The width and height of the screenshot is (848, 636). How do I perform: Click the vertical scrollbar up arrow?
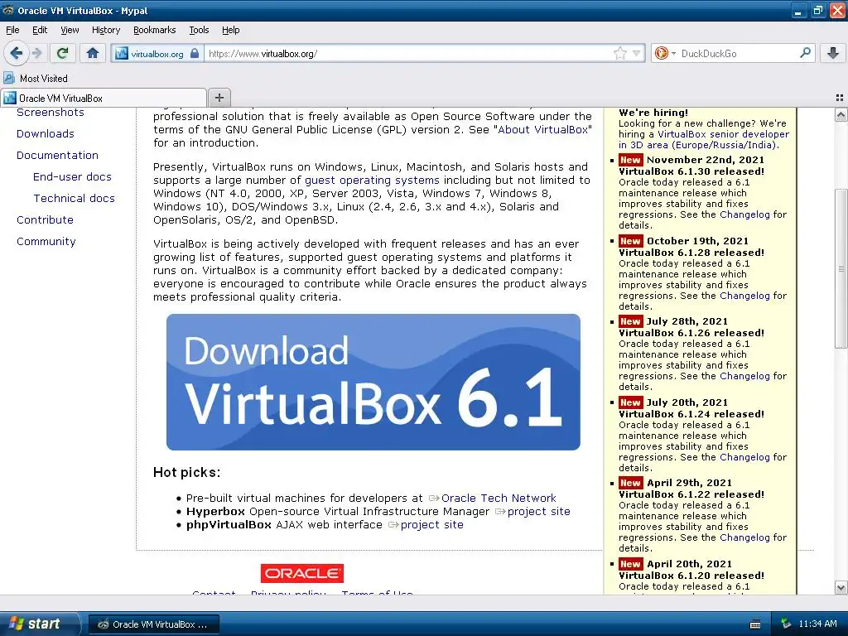[841, 114]
